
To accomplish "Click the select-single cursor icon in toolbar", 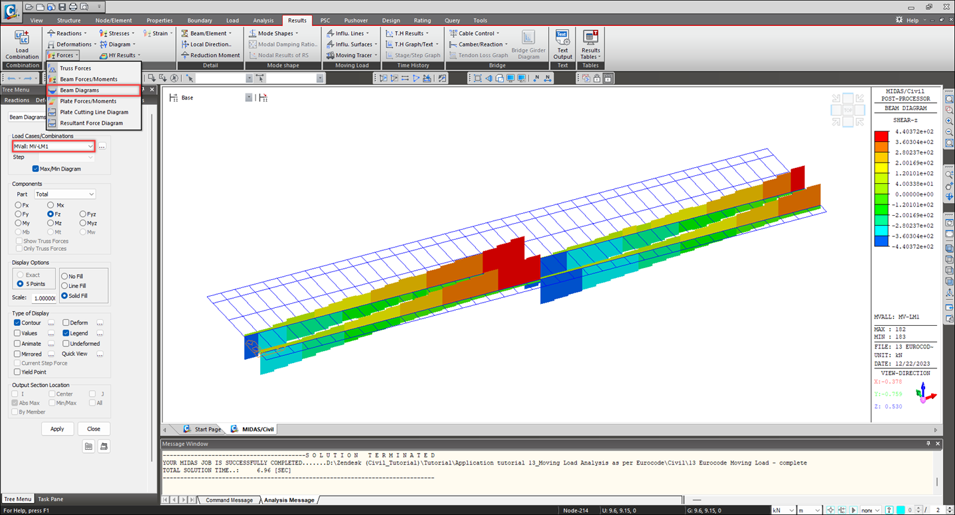I will coord(189,78).
